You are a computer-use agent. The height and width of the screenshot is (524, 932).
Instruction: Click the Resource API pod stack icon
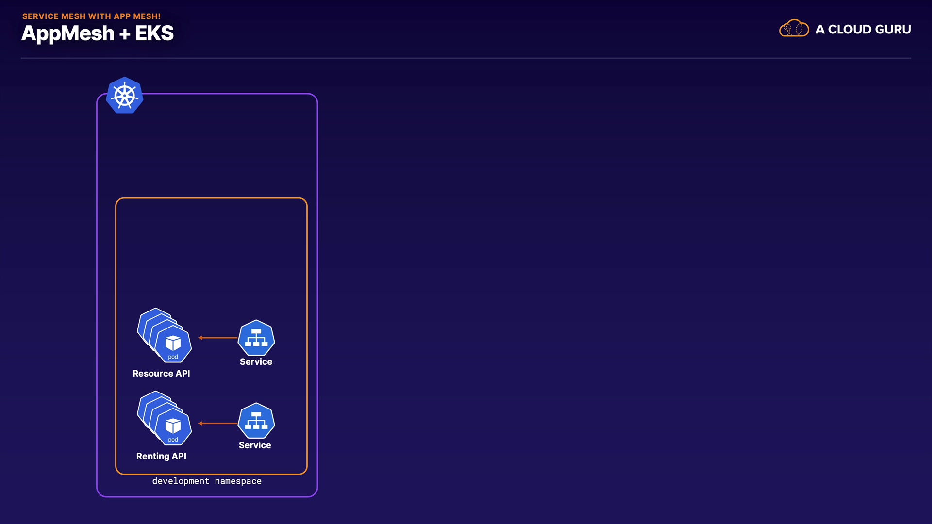tap(164, 335)
